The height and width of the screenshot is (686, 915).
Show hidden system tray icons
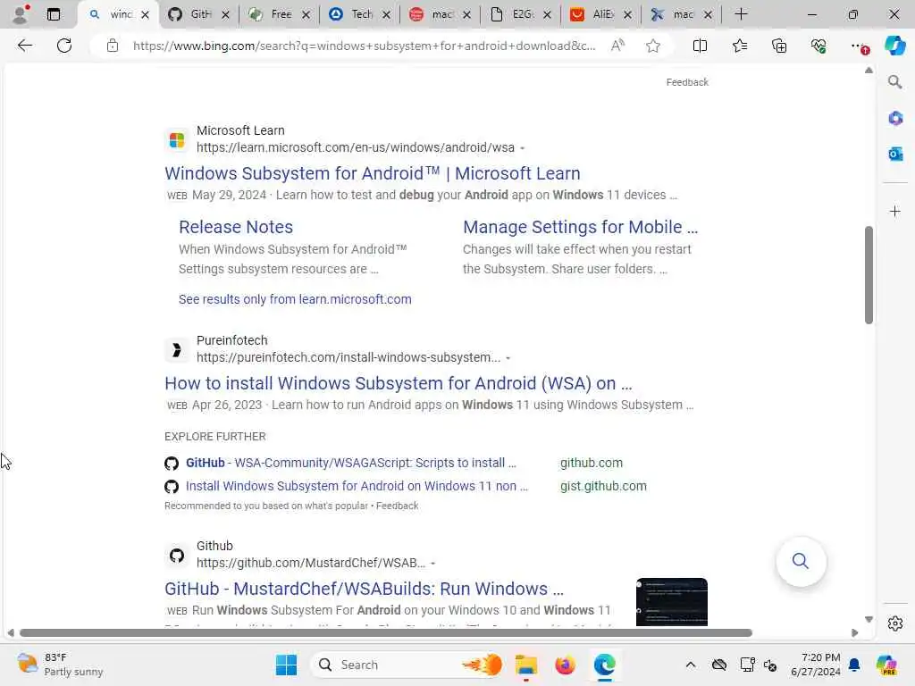click(x=691, y=665)
